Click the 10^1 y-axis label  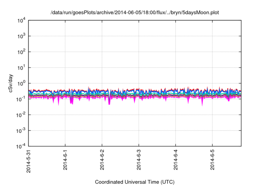click(x=22, y=68)
